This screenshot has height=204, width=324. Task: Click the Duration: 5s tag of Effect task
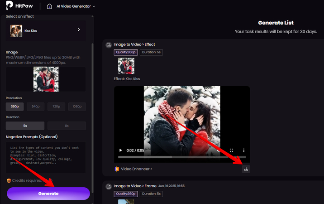click(x=151, y=52)
